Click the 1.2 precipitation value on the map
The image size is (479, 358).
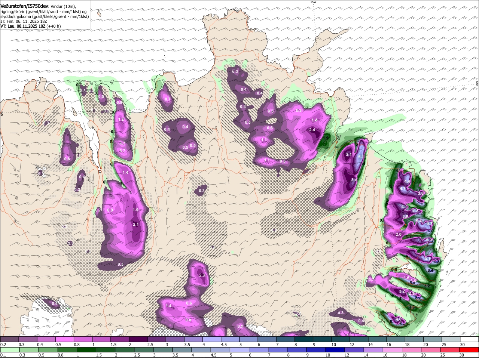(x=121, y=119)
